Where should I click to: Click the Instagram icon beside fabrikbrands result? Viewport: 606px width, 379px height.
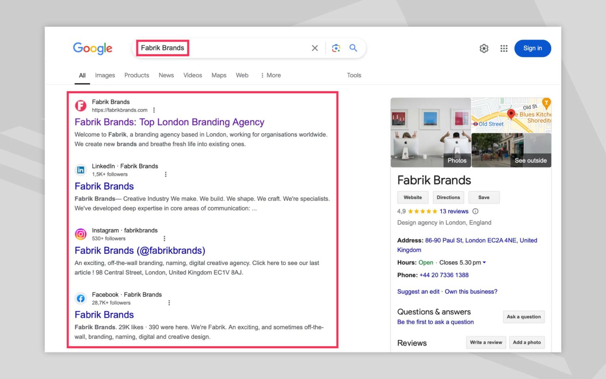coord(80,234)
